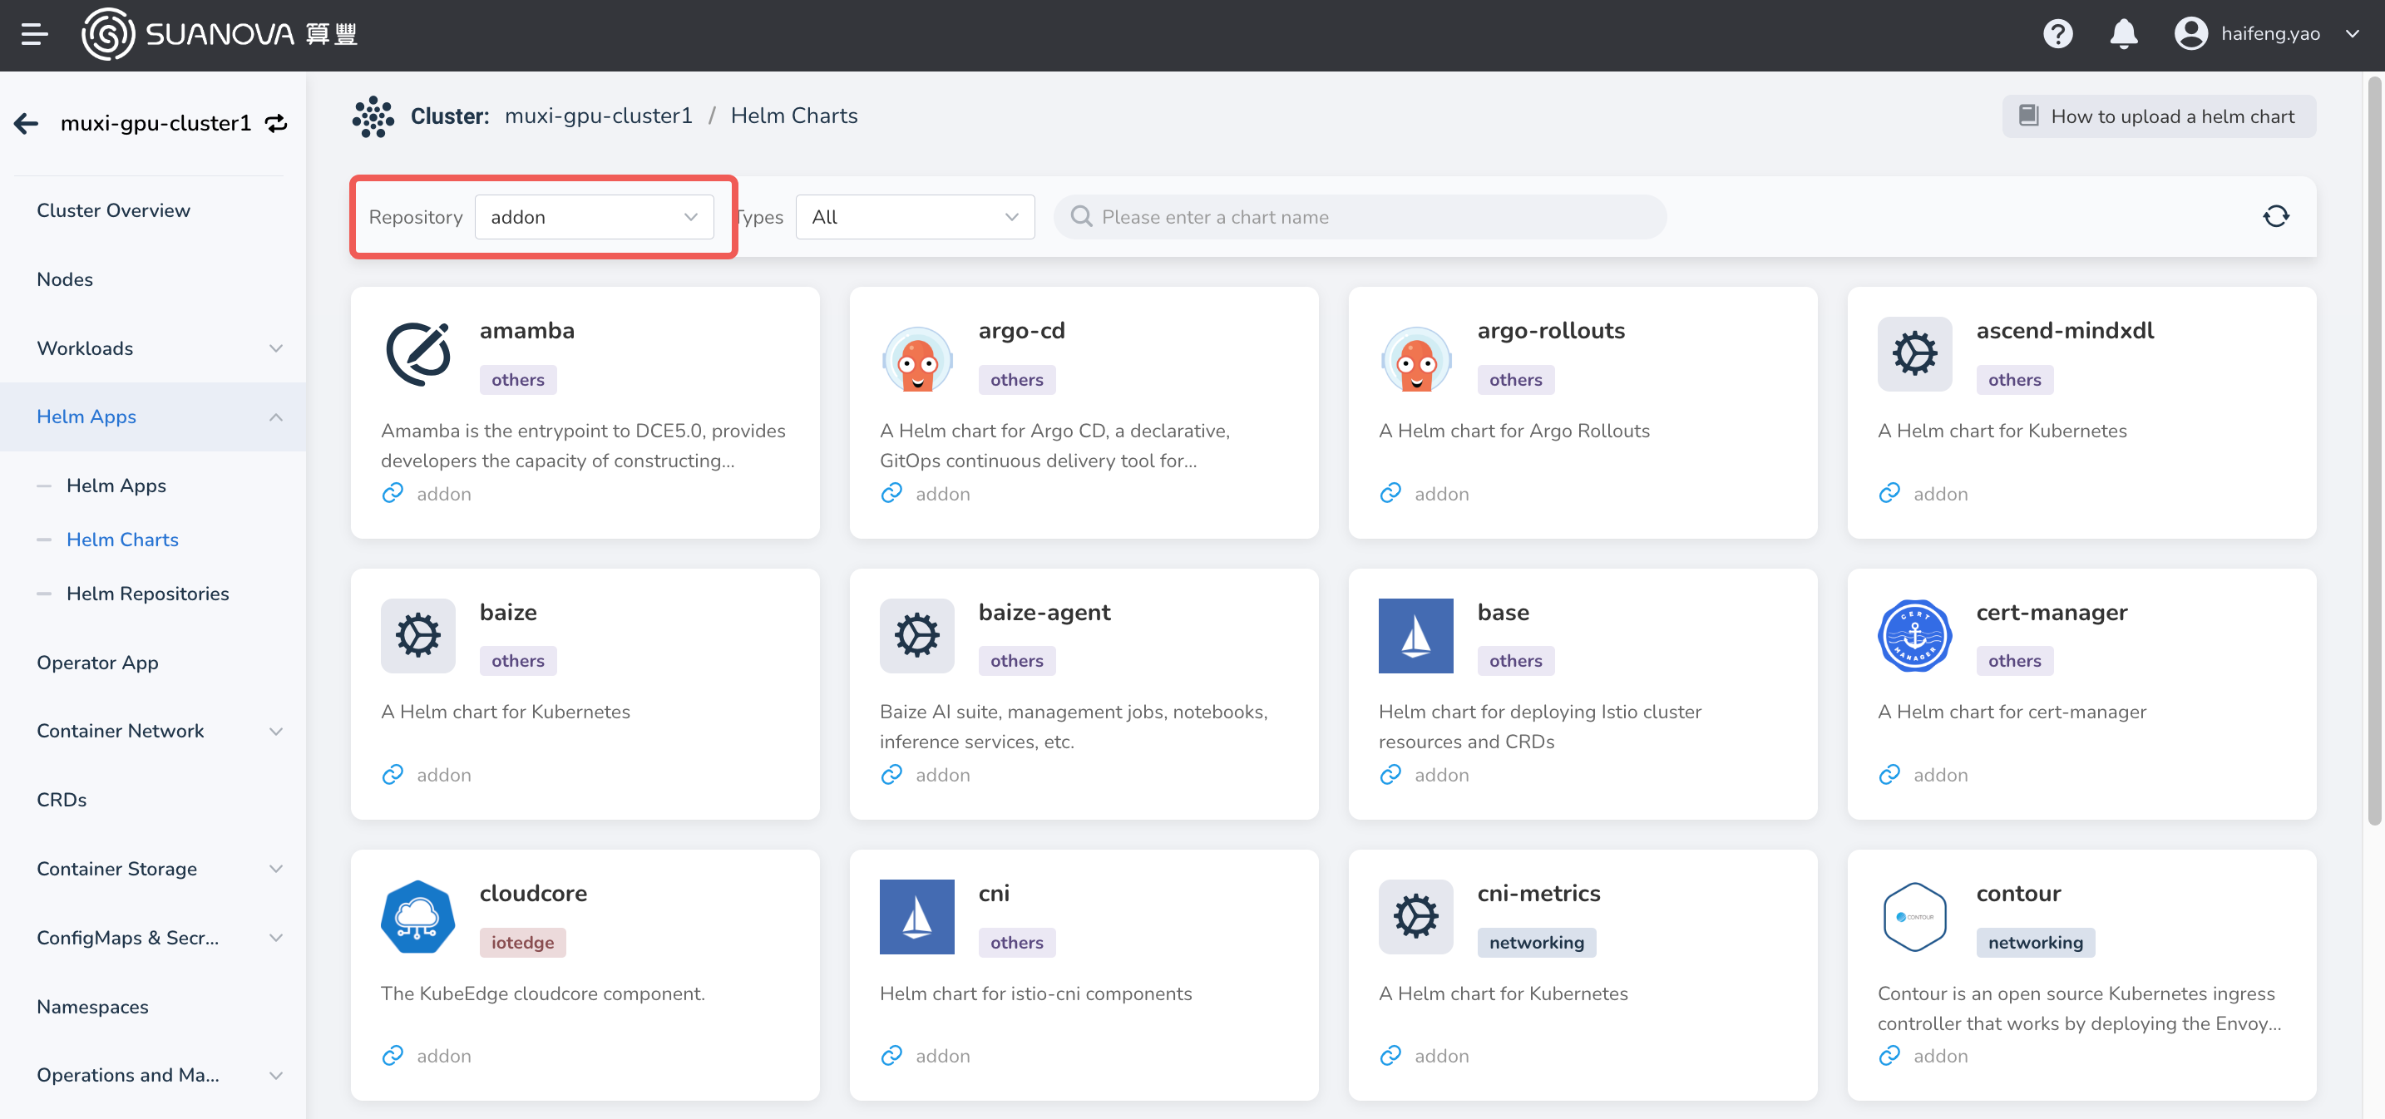Collapse the Helm Apps menu section
The width and height of the screenshot is (2385, 1119).
coord(153,417)
